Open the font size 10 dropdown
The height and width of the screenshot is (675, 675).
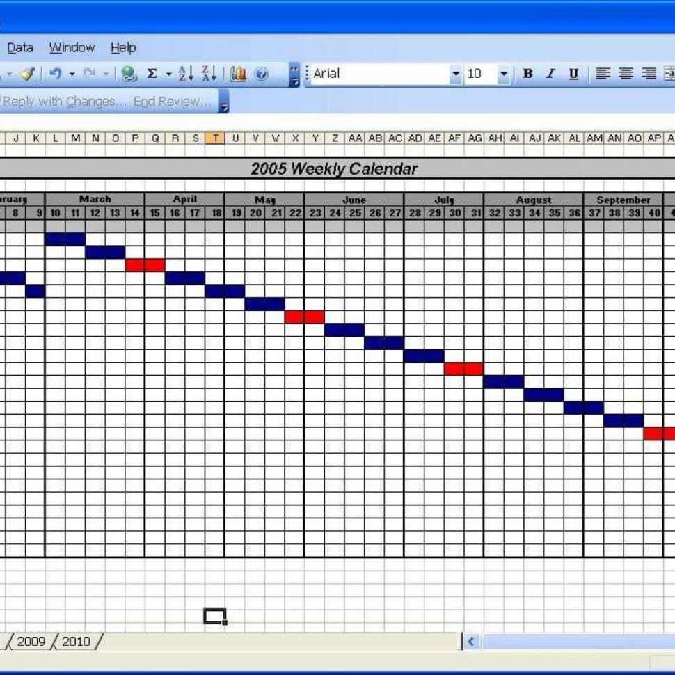pyautogui.click(x=504, y=74)
